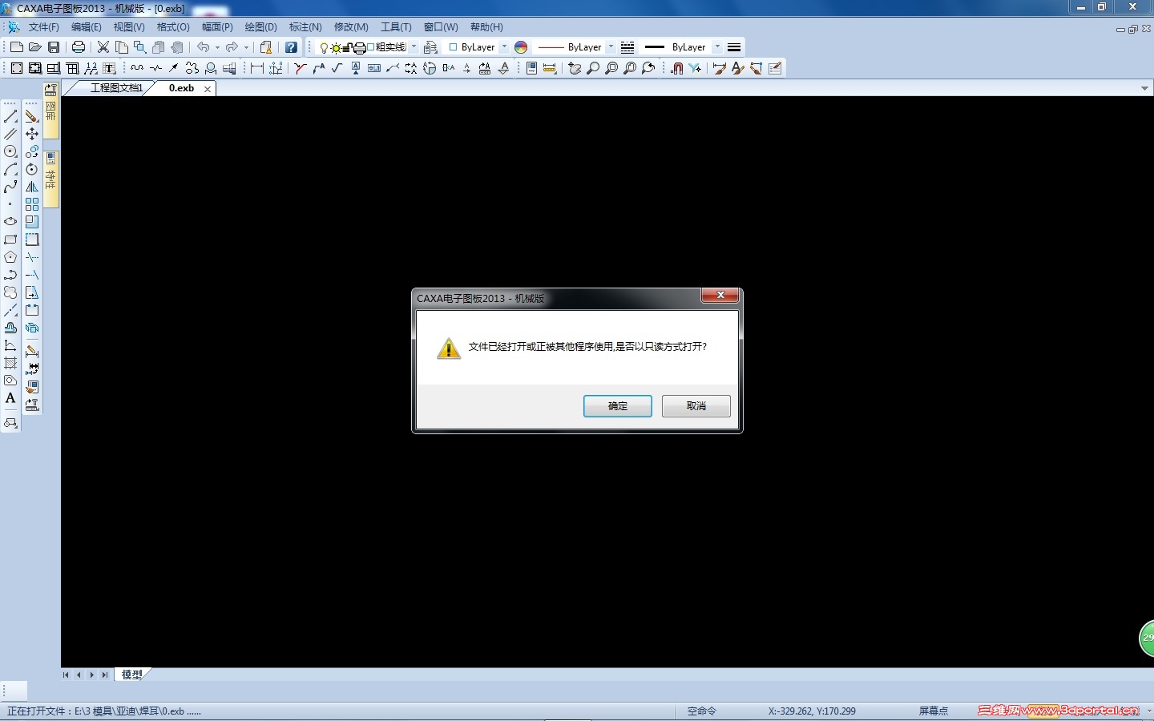Expand the color ByLayer dropdown
This screenshot has height=721, width=1154.
(x=504, y=47)
